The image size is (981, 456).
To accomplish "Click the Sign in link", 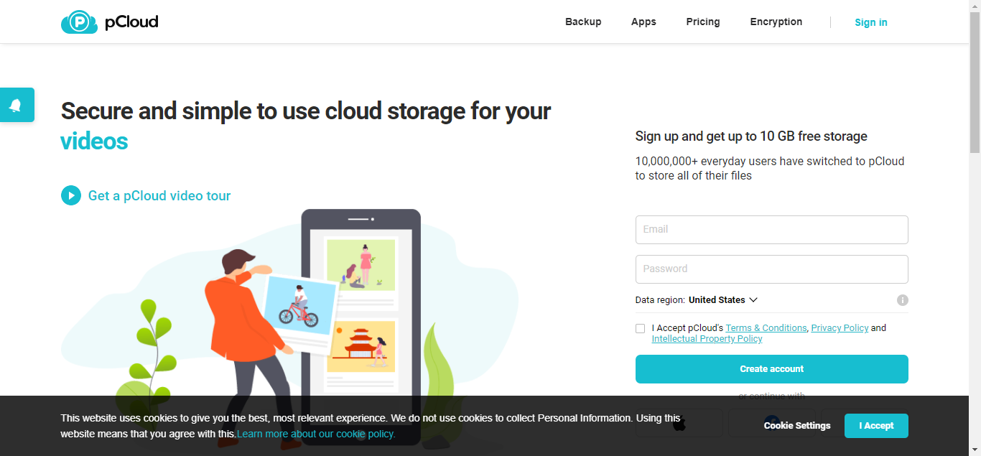I will coord(871,22).
